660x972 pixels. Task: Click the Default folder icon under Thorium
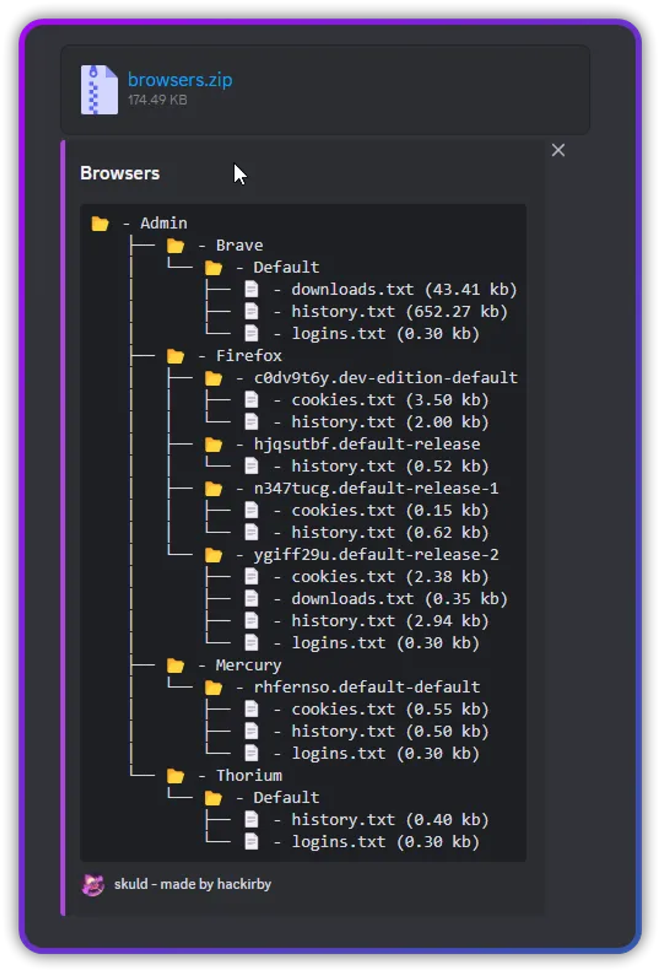(214, 798)
